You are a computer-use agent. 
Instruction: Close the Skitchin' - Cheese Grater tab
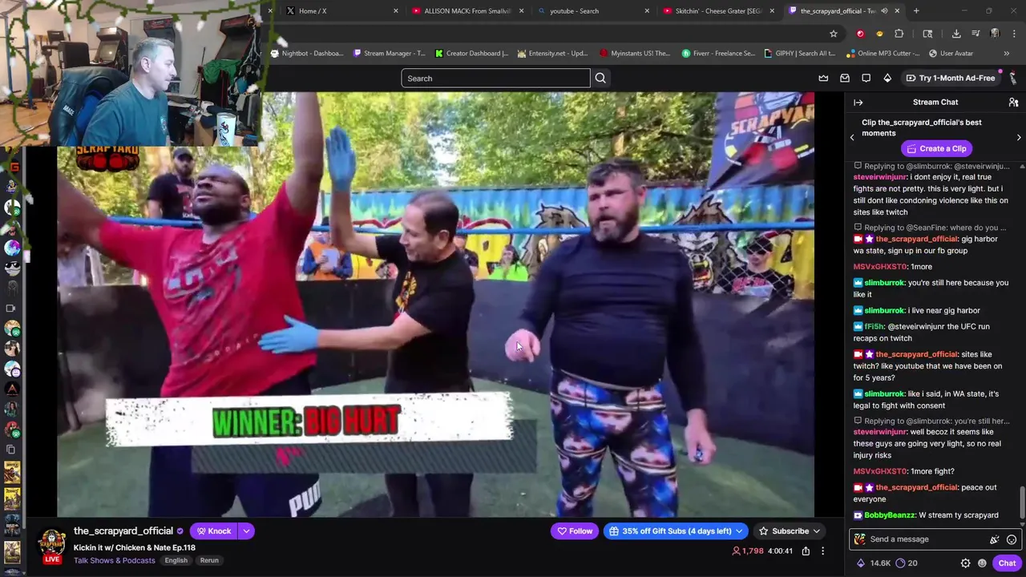772,11
